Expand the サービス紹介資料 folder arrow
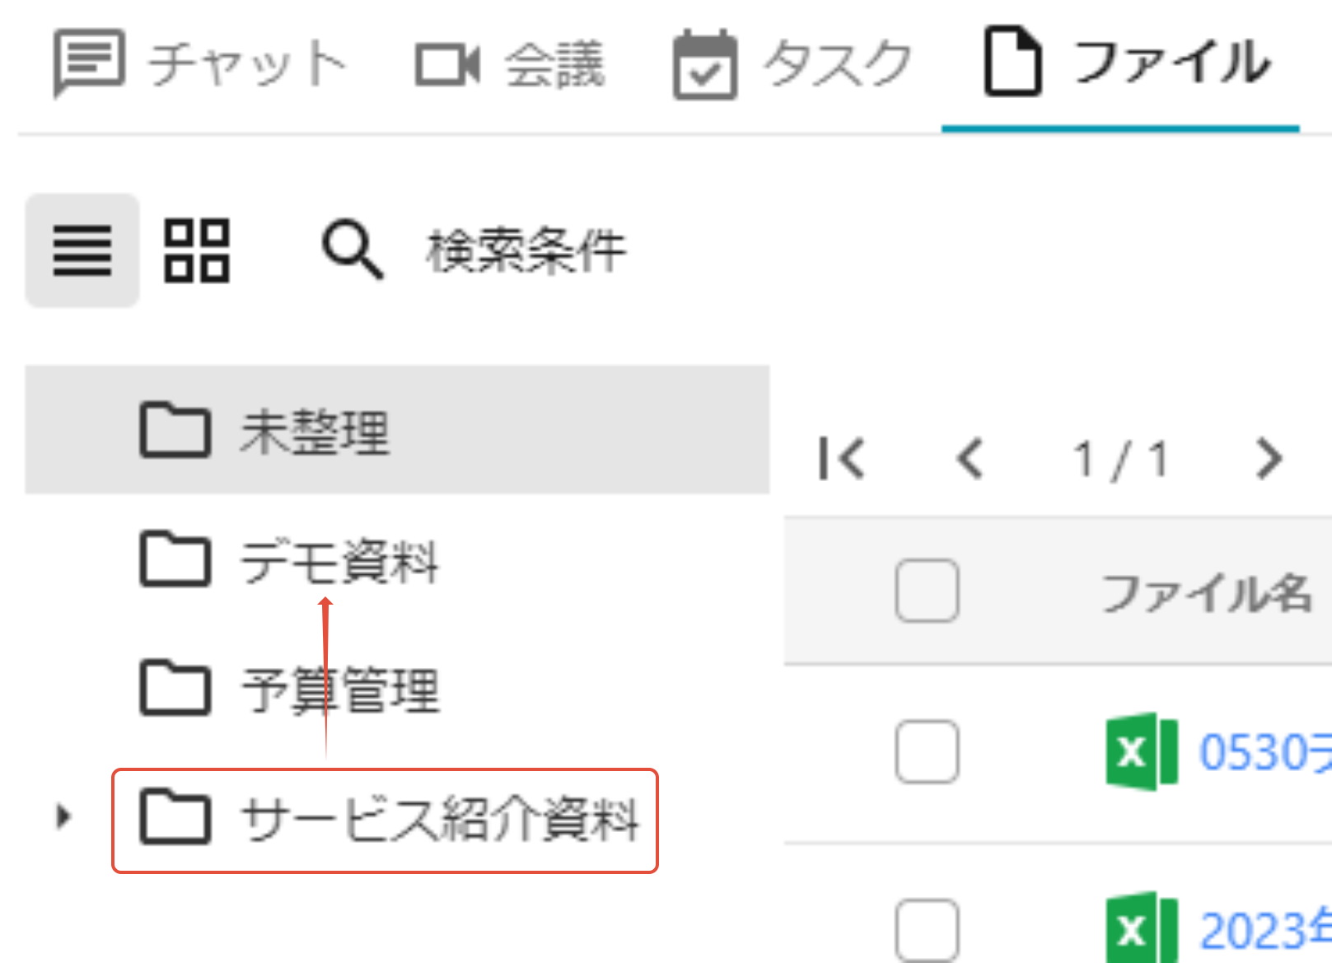 click(63, 816)
